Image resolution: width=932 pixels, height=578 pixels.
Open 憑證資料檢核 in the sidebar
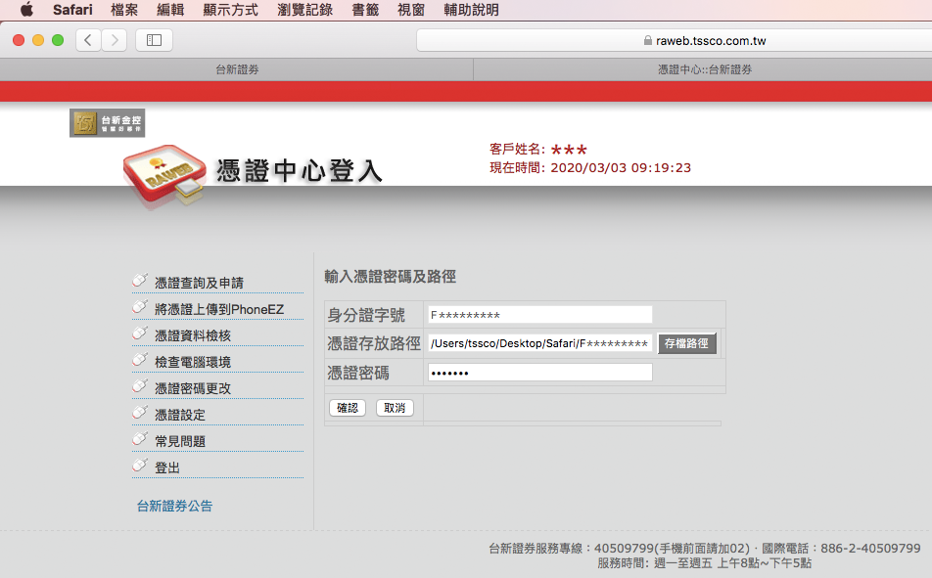pos(193,335)
